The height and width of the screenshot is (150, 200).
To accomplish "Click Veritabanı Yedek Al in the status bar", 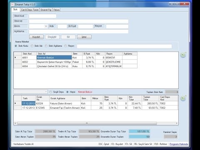I will pyautogui.click(x=23, y=144).
